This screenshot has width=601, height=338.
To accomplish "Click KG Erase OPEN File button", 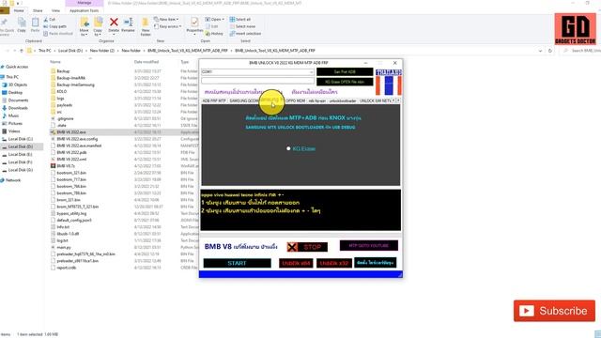I will (345, 82).
